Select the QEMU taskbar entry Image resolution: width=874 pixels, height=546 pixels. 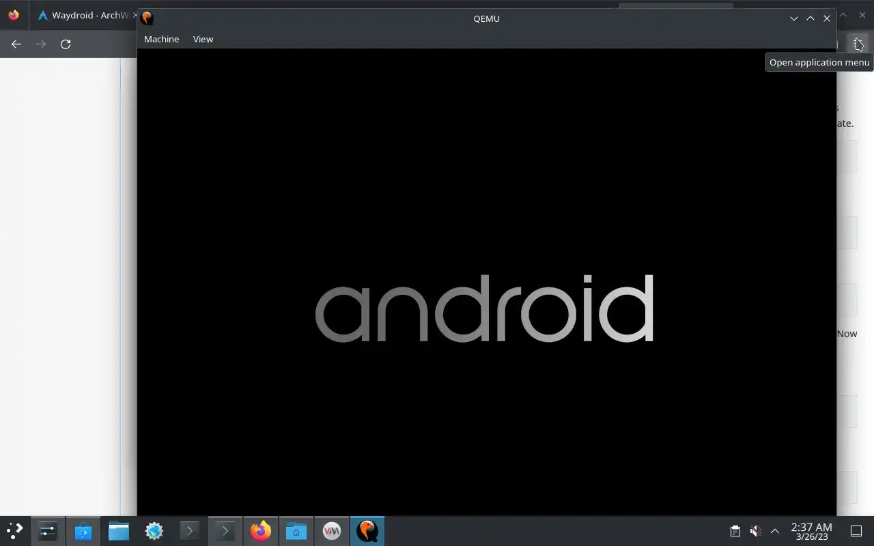click(x=367, y=530)
